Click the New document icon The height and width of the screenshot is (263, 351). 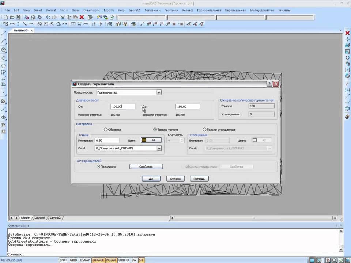tap(6, 17)
